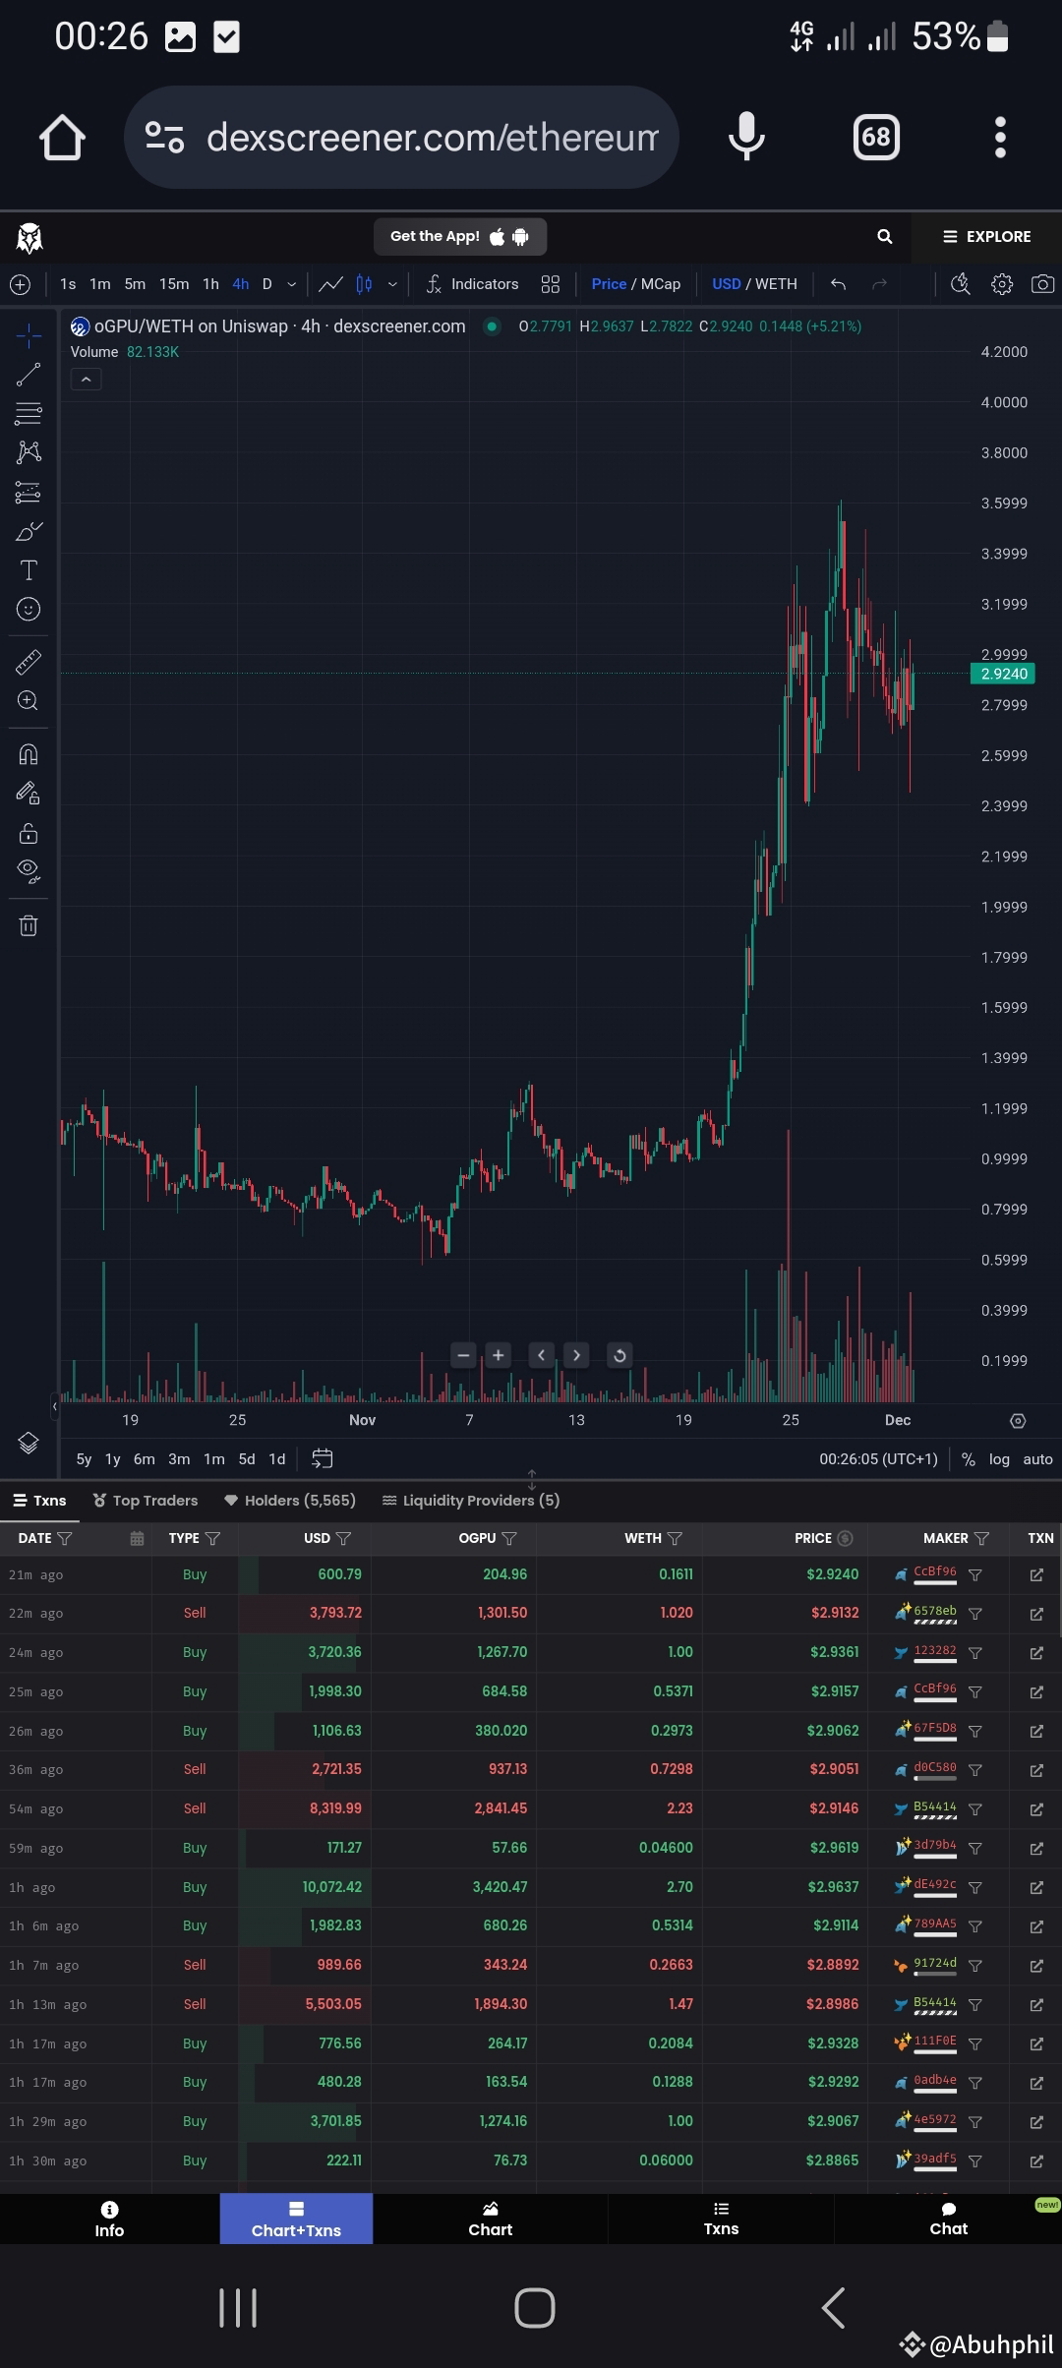The image size is (1062, 2368).
Task: Select the ruler measure tool
Action: click(x=29, y=662)
